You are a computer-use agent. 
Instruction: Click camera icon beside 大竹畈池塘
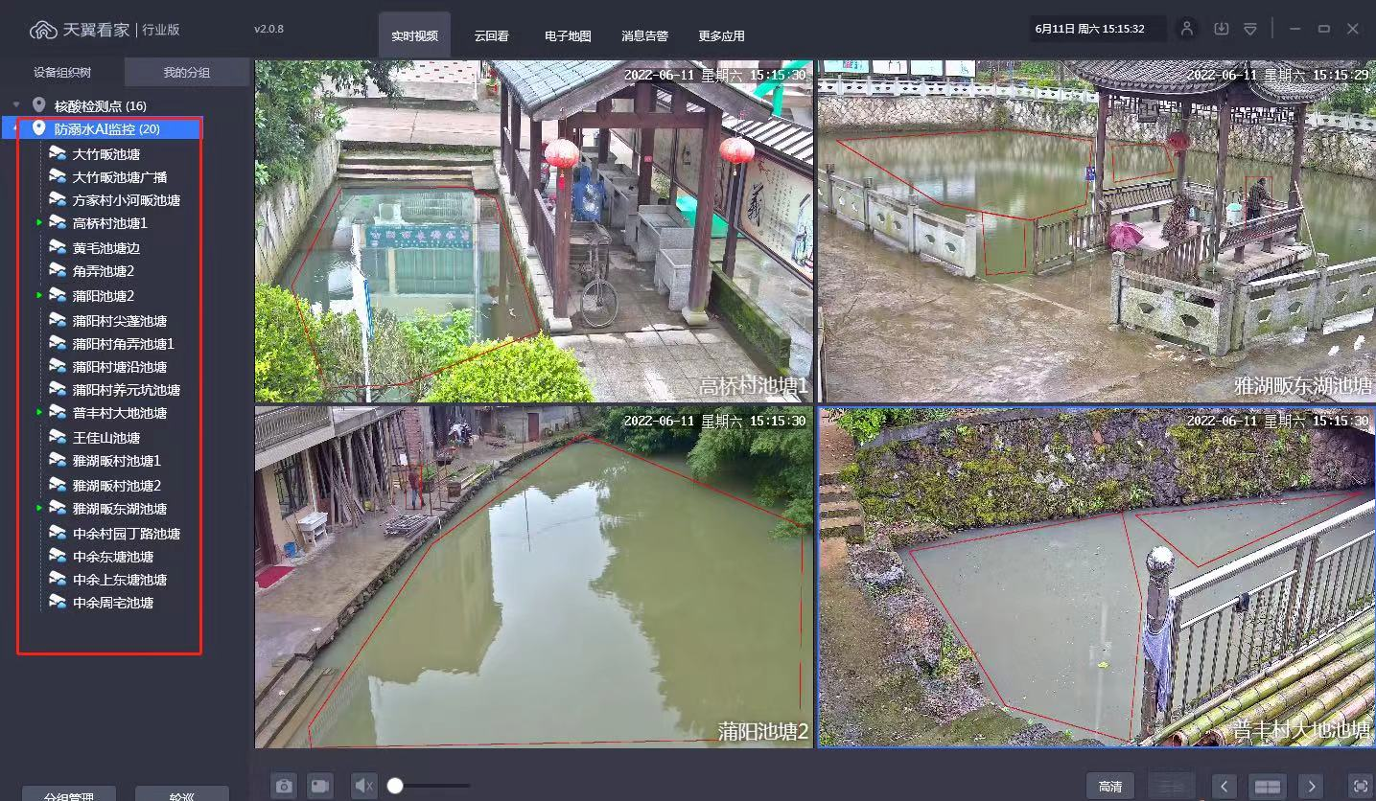tap(58, 153)
